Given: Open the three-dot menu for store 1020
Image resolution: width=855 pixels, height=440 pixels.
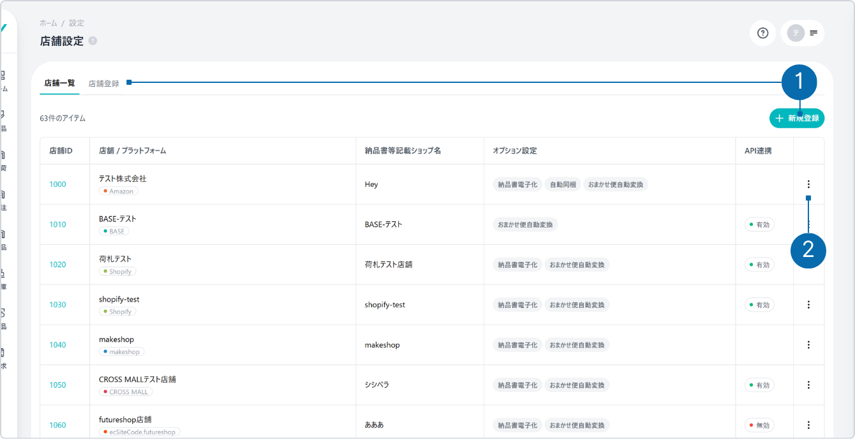Looking at the screenshot, I should tap(808, 265).
